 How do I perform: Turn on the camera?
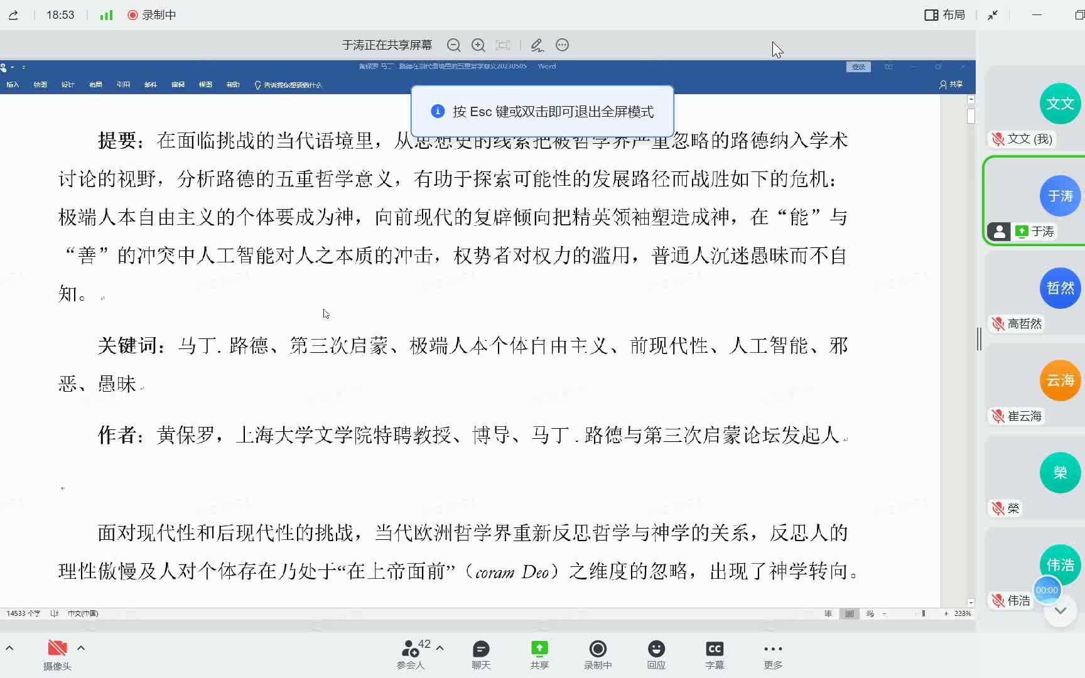[57, 655]
